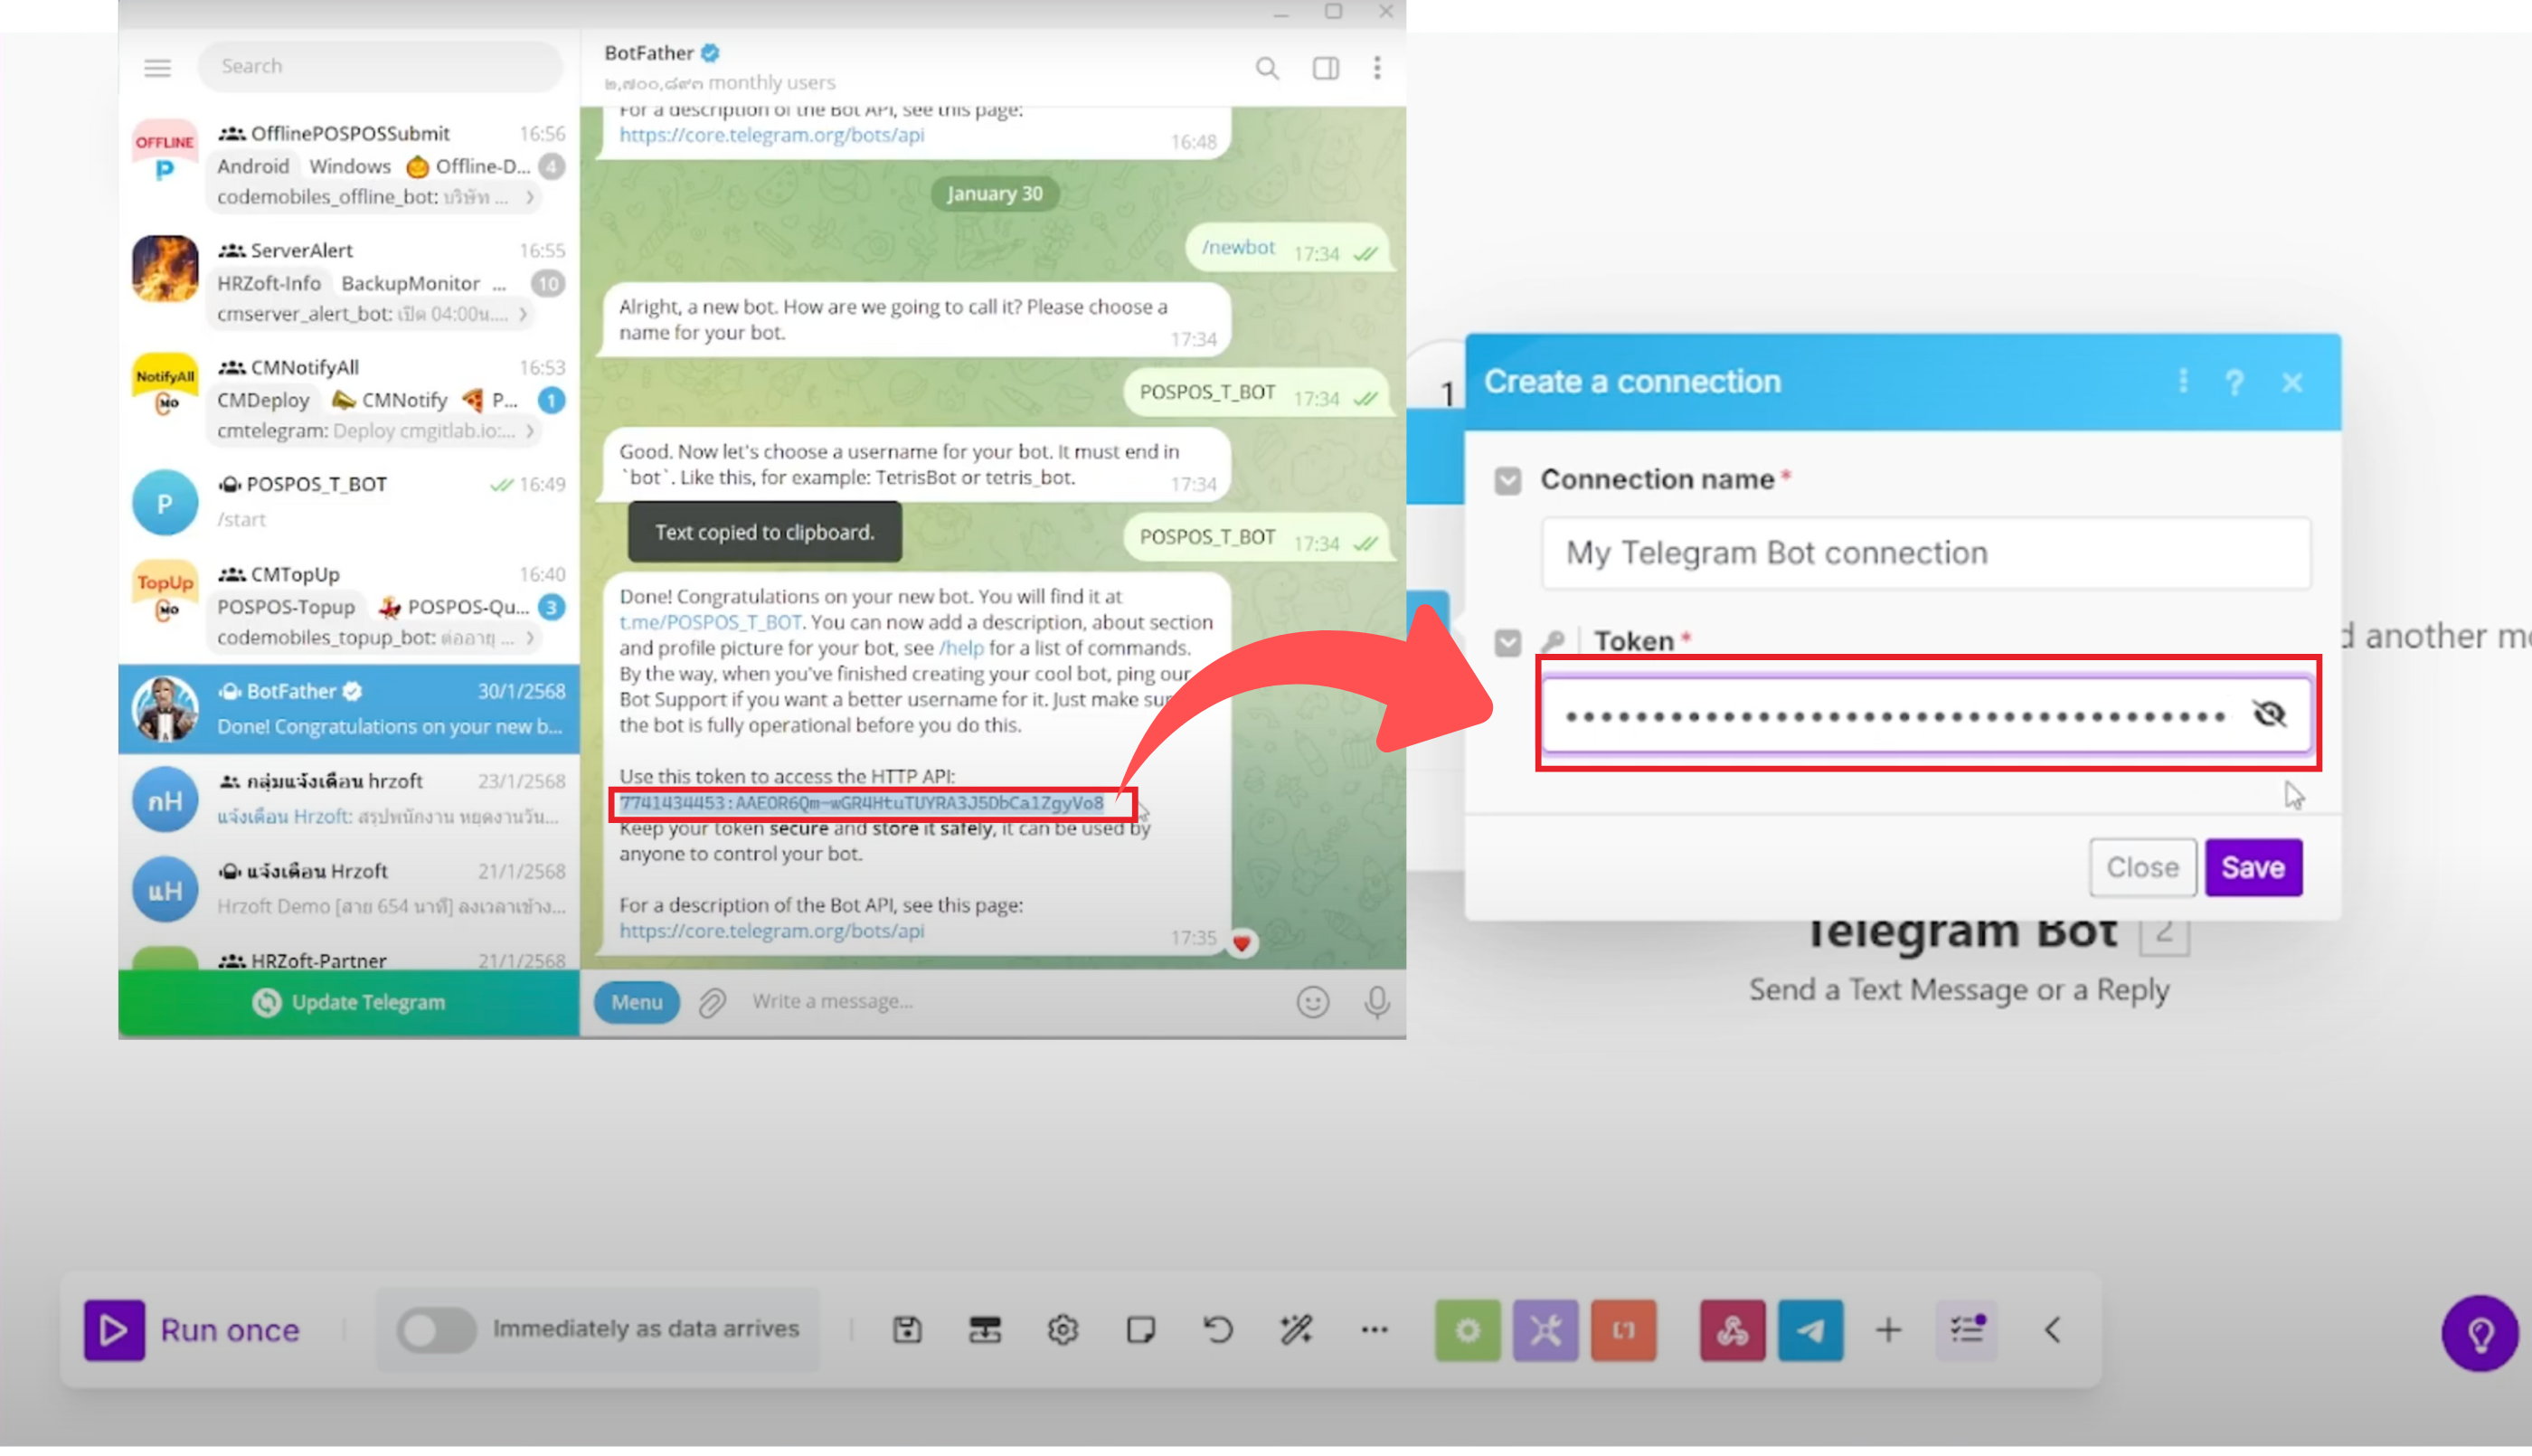Toggle the Token field checkbox
2532x1456 pixels.
[1507, 642]
